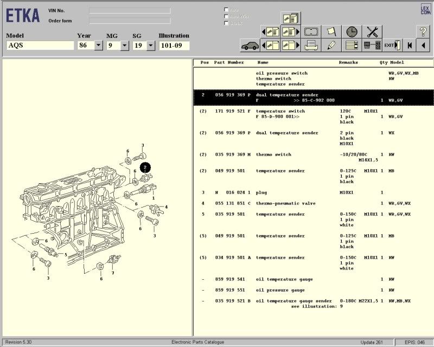The image size is (434, 347).
Task: Toggle the Abe checkbox
Action: (x=226, y=10)
